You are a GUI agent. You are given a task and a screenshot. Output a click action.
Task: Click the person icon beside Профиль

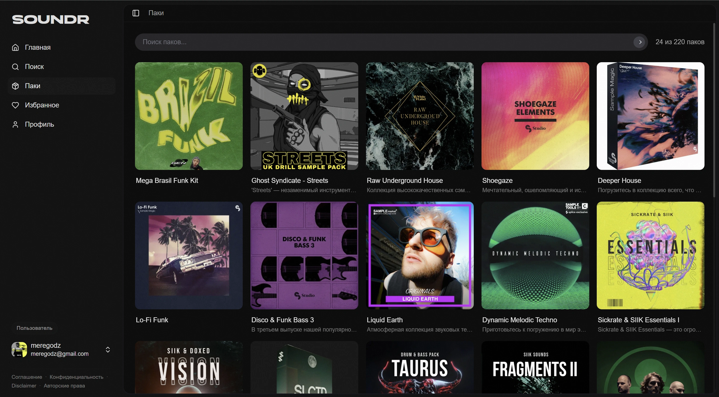point(15,124)
